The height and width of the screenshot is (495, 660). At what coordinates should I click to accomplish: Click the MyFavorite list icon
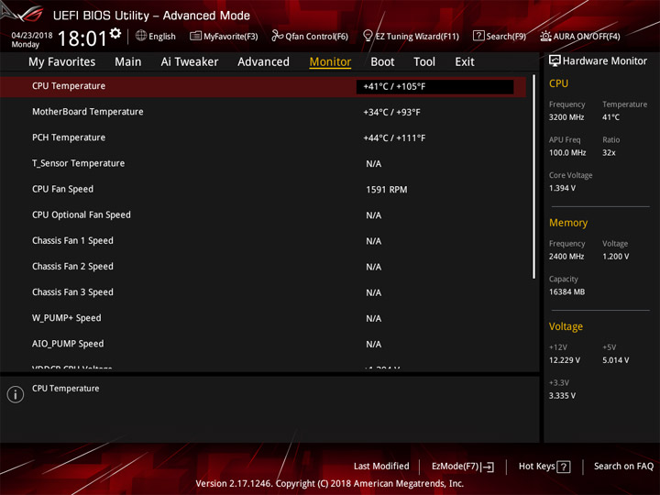(195, 36)
